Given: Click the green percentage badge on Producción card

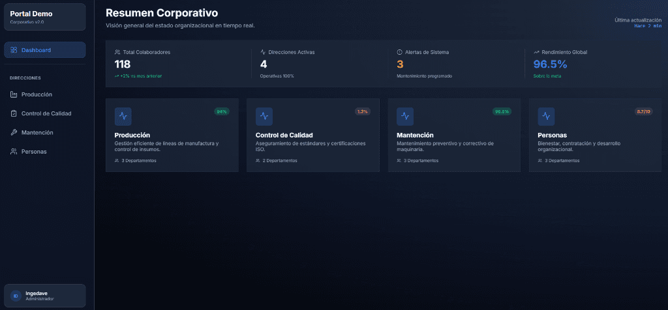Looking at the screenshot, I should point(222,111).
